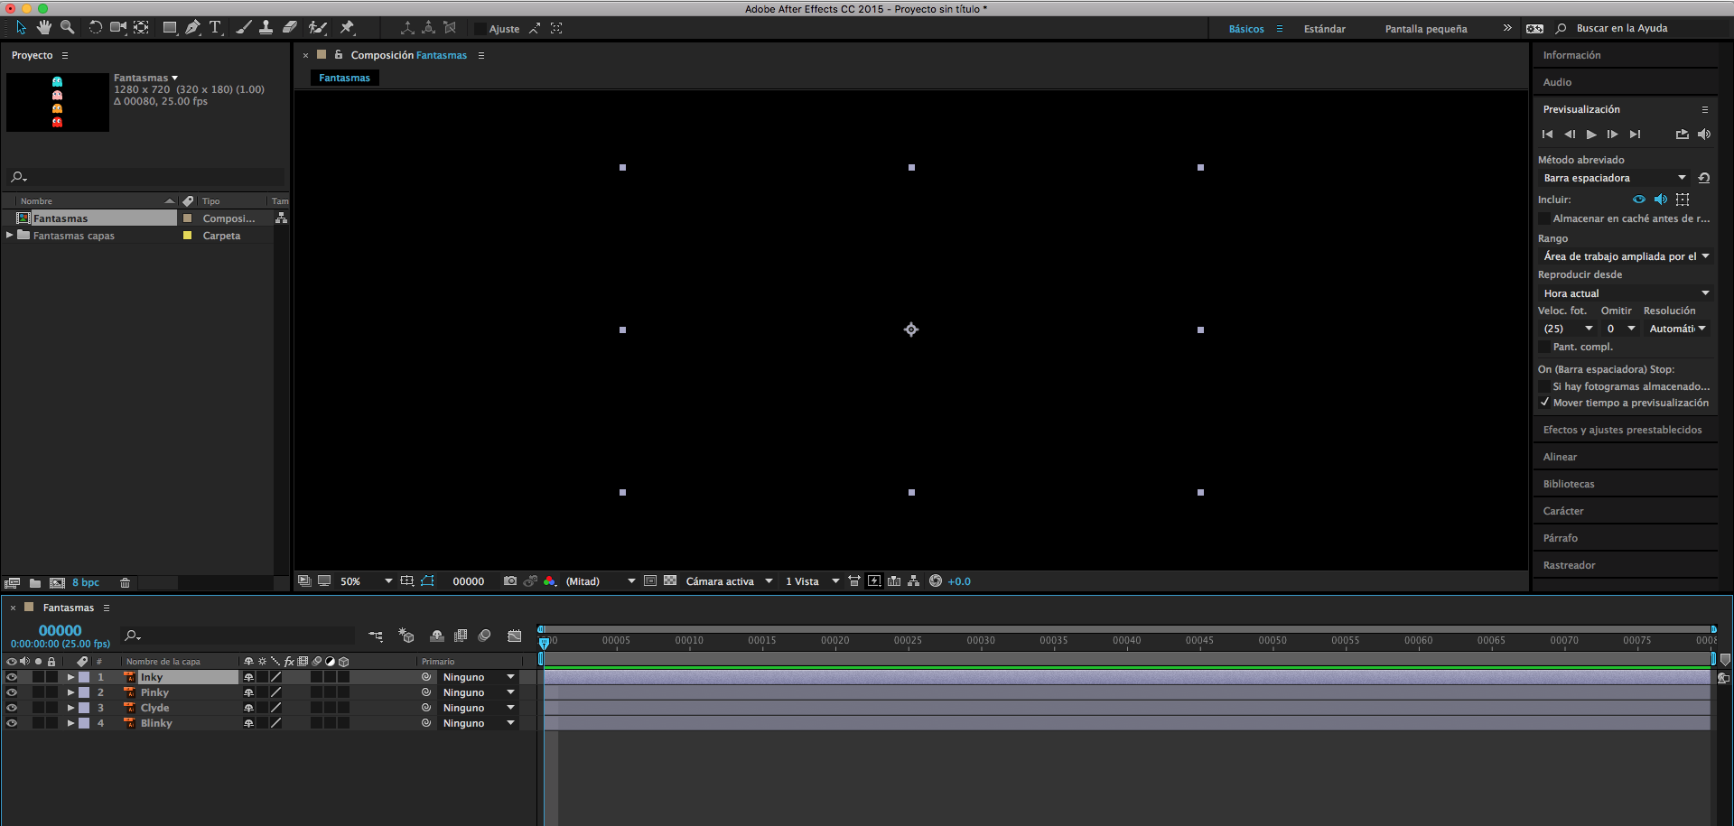The width and height of the screenshot is (1734, 826).
Task: Open the 50% magnification dropdown
Action: coord(366,581)
